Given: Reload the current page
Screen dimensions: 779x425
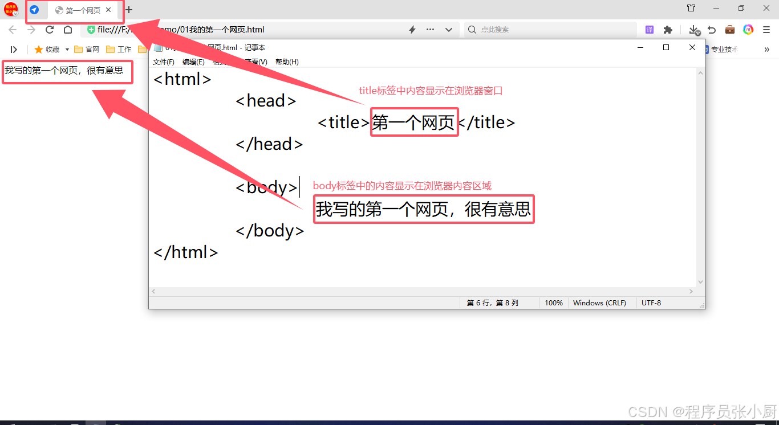Looking at the screenshot, I should click(50, 30).
